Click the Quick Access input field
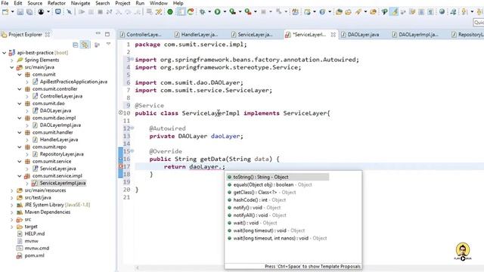Viewport: 484px width, 272px height. (x=479, y=22)
